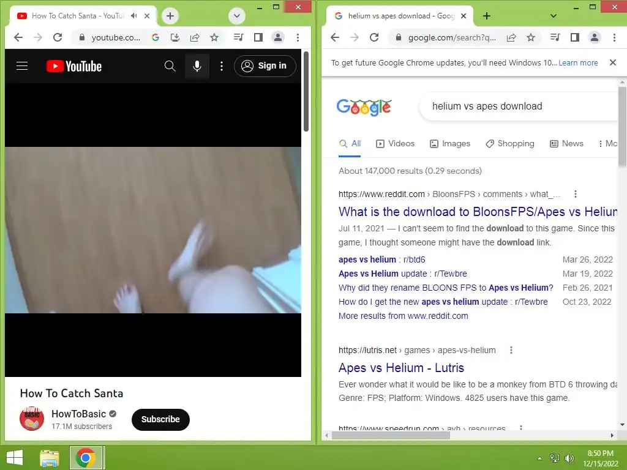Go back in Google window
Screen dimensions: 627x470
pyautogui.click(x=335, y=37)
